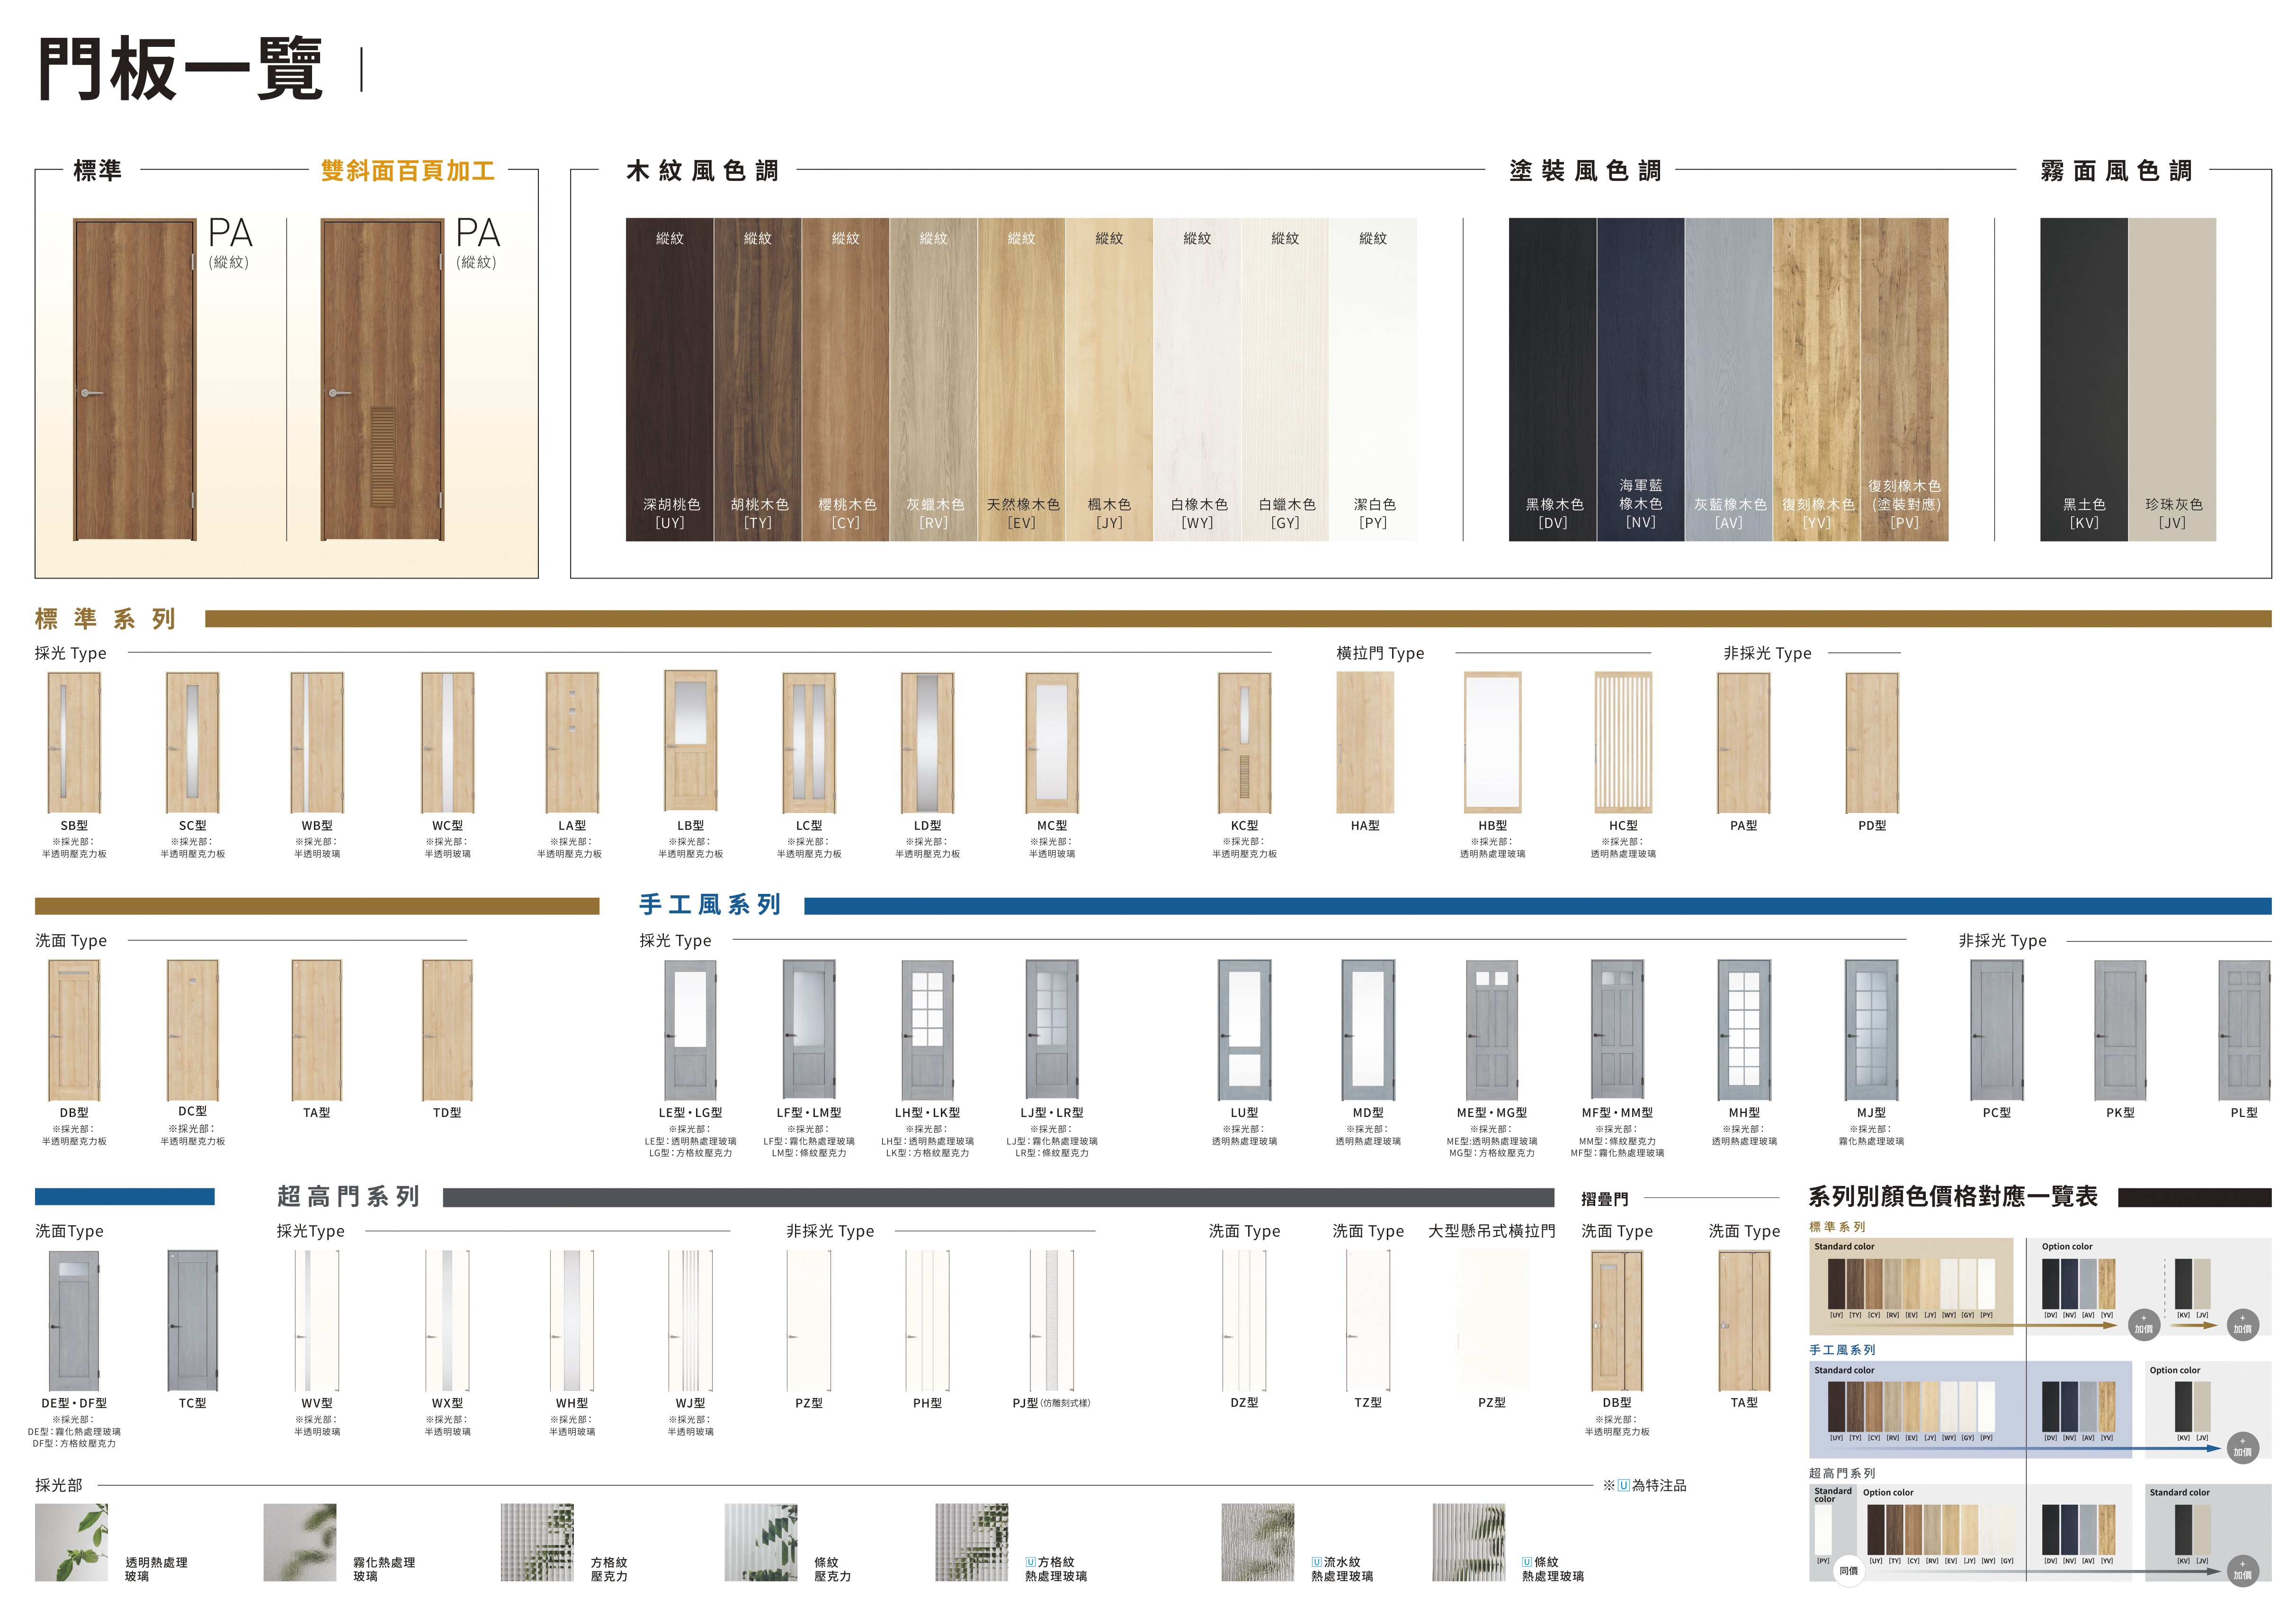Screen dimensions: 2296x1606
Task: Select the 方格紋壓克力 sample image
Action: tap(537, 1542)
